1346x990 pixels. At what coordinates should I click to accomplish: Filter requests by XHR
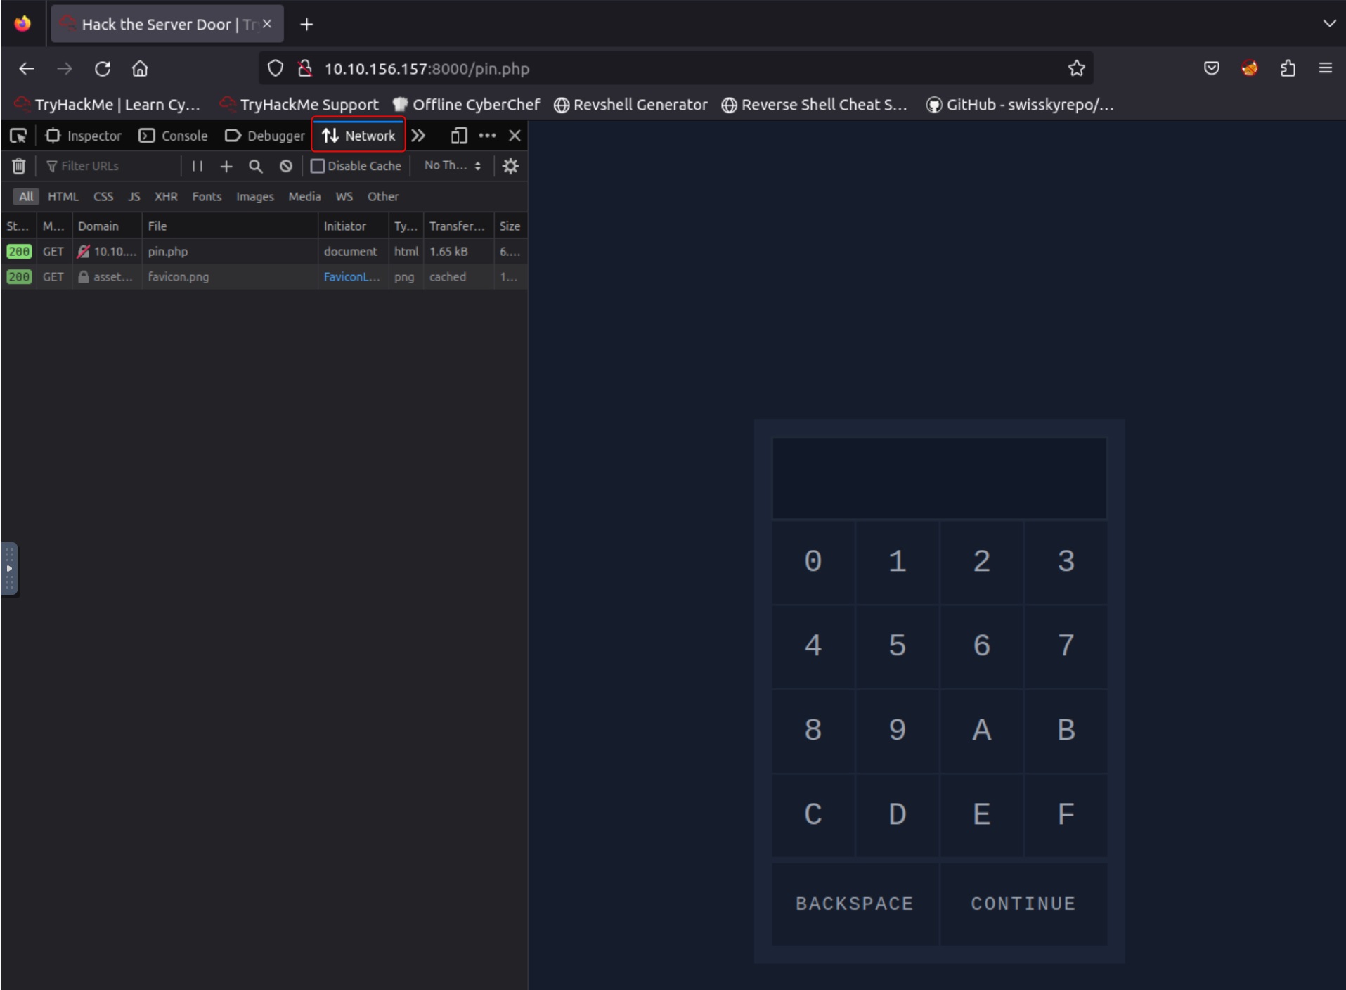(x=166, y=197)
